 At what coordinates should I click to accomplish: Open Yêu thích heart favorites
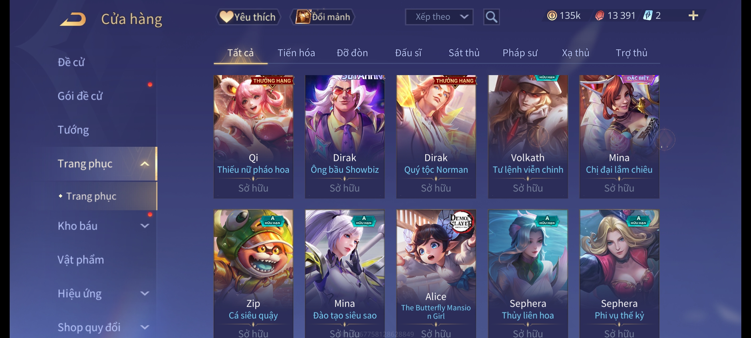pyautogui.click(x=248, y=17)
